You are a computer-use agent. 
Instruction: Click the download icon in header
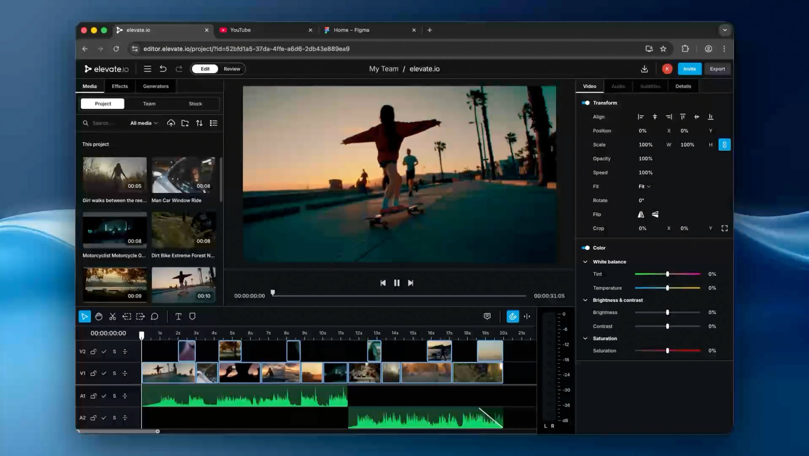644,69
